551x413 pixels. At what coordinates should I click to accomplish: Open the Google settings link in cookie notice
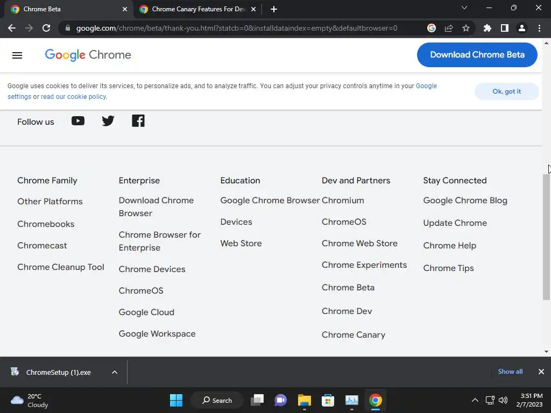(426, 86)
